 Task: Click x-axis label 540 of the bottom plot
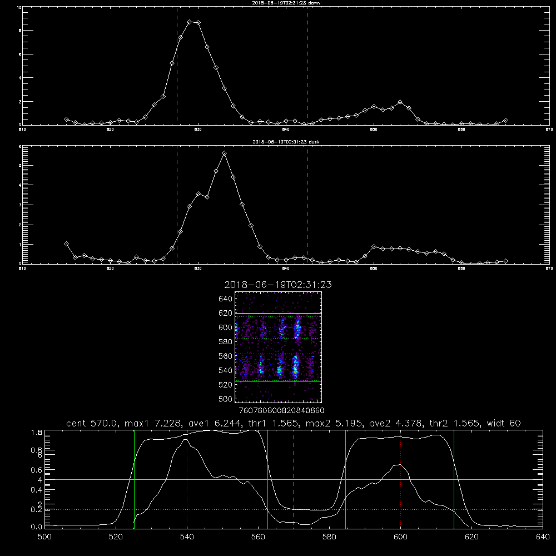[187, 537]
